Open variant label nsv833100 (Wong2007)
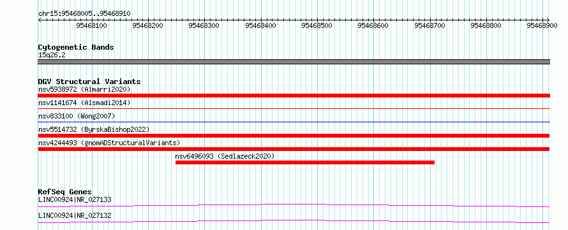This screenshot has width=568, height=230. (x=77, y=116)
